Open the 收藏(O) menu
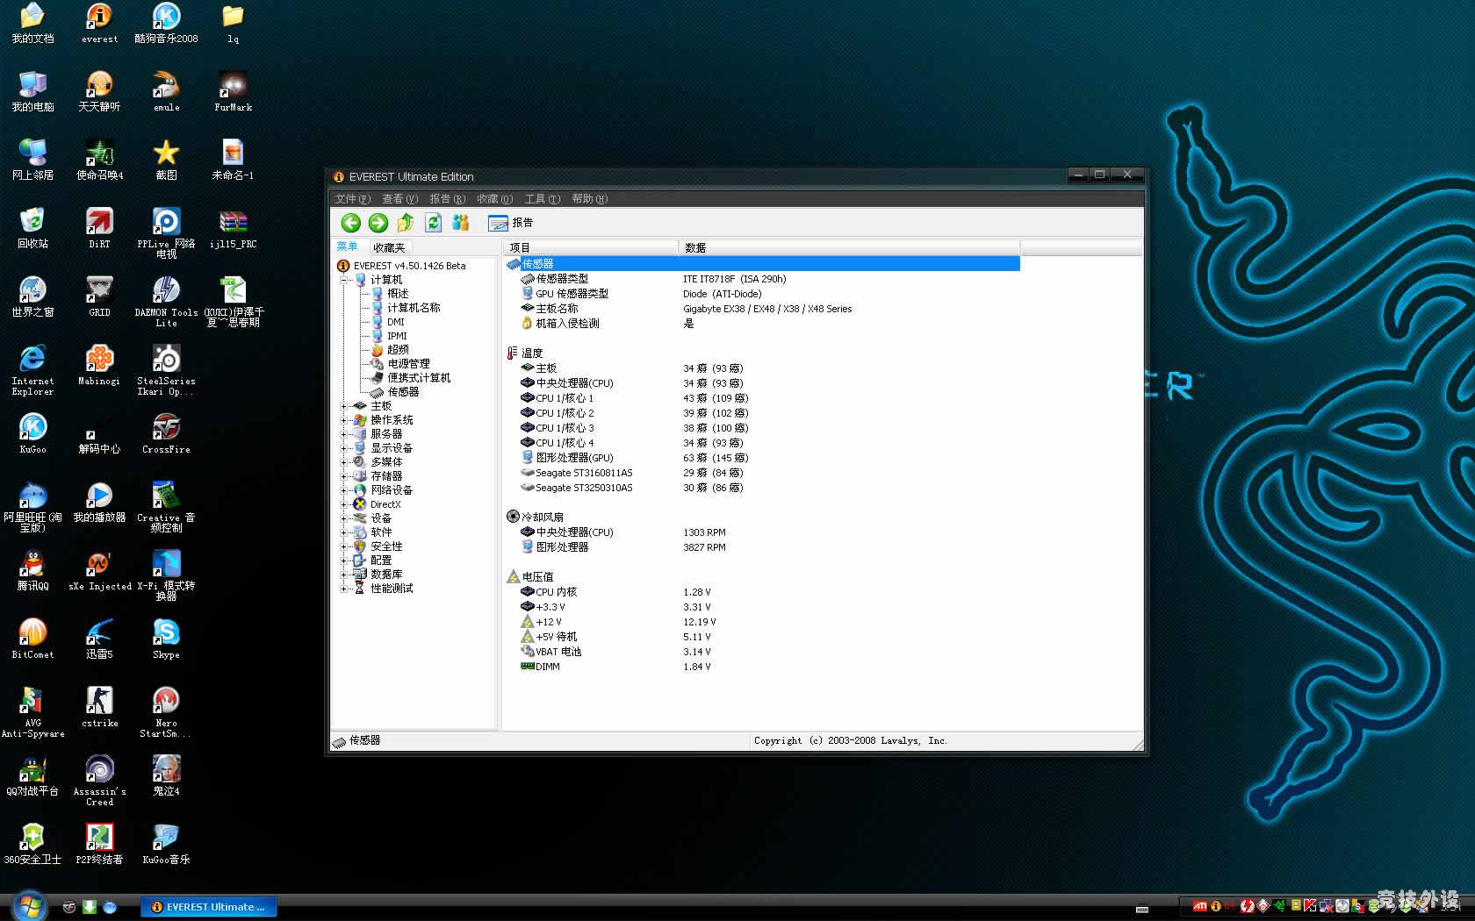1475x921 pixels. (x=494, y=199)
